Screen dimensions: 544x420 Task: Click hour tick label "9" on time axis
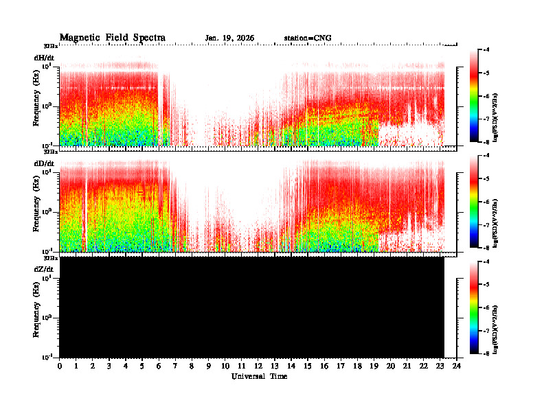click(208, 366)
